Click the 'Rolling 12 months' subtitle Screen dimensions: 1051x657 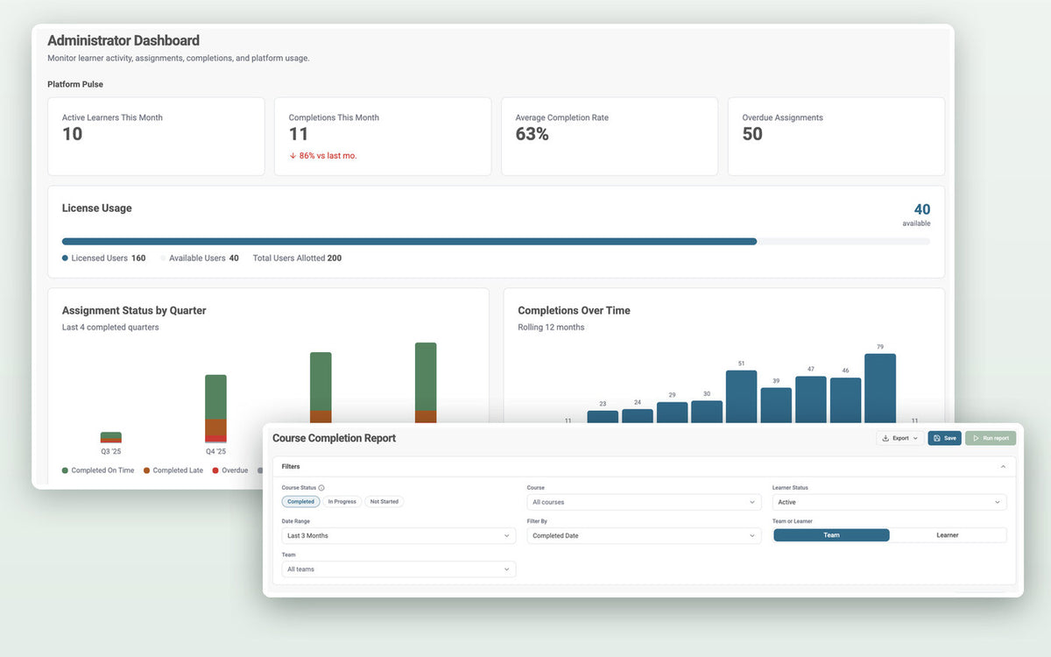tap(551, 328)
